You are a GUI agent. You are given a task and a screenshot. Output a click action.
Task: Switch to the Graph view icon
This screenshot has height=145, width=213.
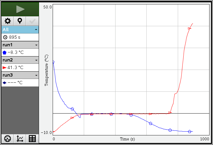point(20,139)
